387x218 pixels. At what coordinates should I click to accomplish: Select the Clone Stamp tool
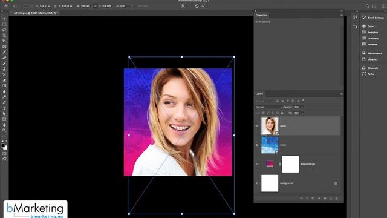(4, 69)
